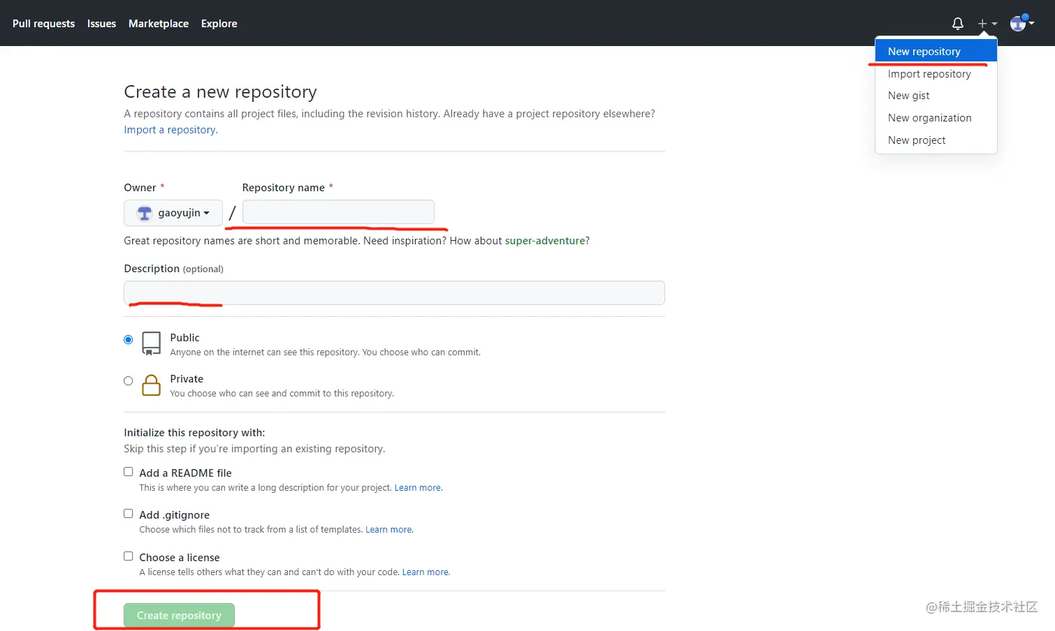Select New organization from the menu

click(929, 118)
